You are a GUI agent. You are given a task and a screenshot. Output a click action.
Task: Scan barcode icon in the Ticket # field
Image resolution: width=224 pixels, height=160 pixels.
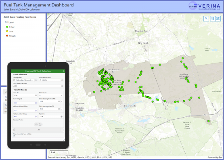(62, 116)
